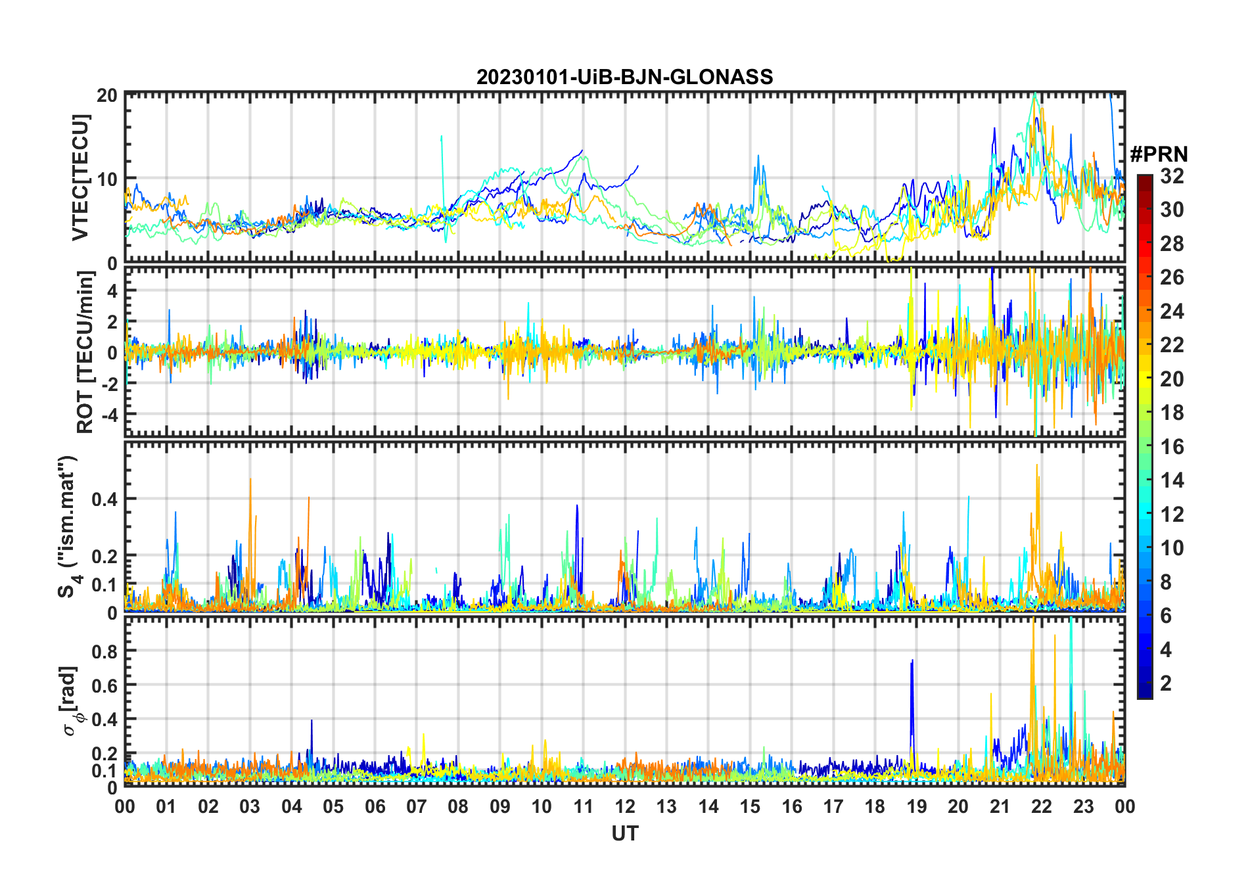The width and height of the screenshot is (1250, 874).
Task: Click the 16 label on the PRN colorbar
Action: click(1172, 447)
